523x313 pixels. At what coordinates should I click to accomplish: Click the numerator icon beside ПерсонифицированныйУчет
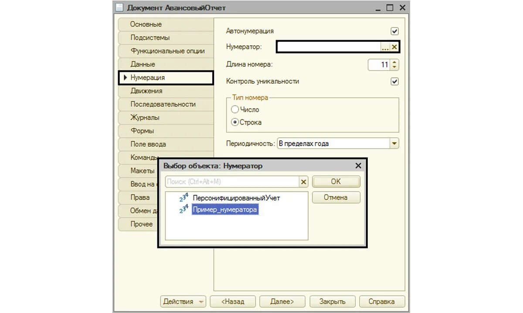[x=184, y=198]
